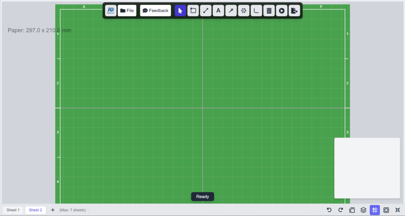Click the Paper size text label
The image size is (405, 216).
[x=40, y=30]
